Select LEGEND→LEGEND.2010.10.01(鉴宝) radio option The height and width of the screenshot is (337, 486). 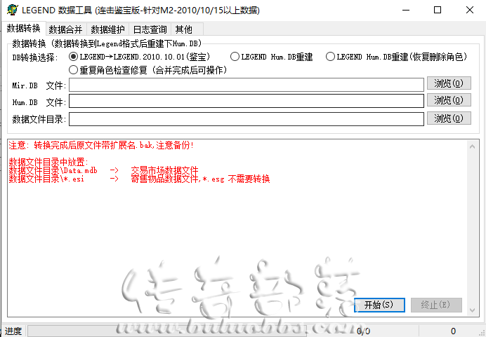[x=140, y=57]
